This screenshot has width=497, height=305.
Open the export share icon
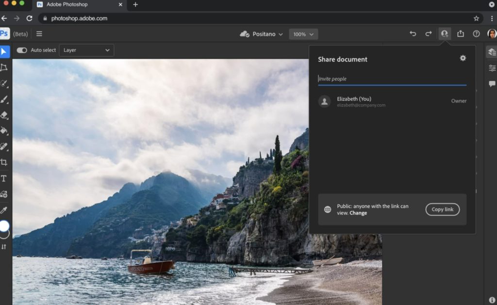461,33
